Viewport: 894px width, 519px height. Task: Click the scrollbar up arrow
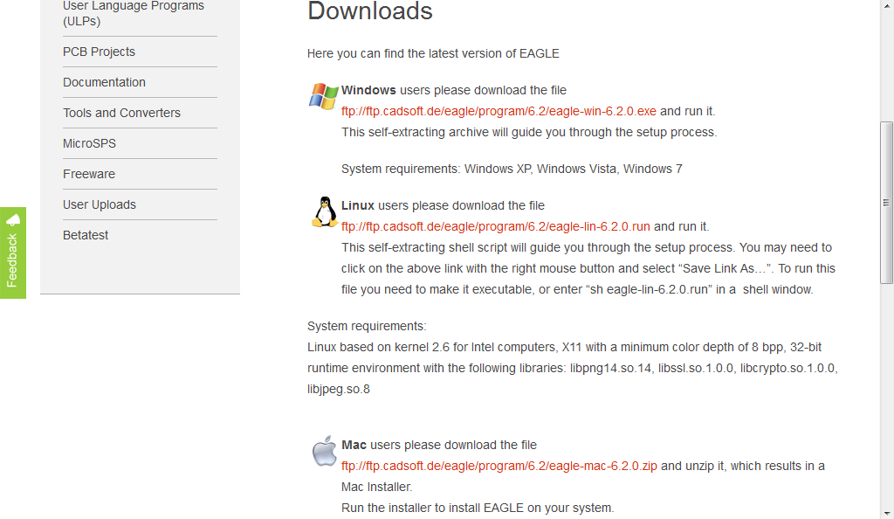click(x=886, y=5)
